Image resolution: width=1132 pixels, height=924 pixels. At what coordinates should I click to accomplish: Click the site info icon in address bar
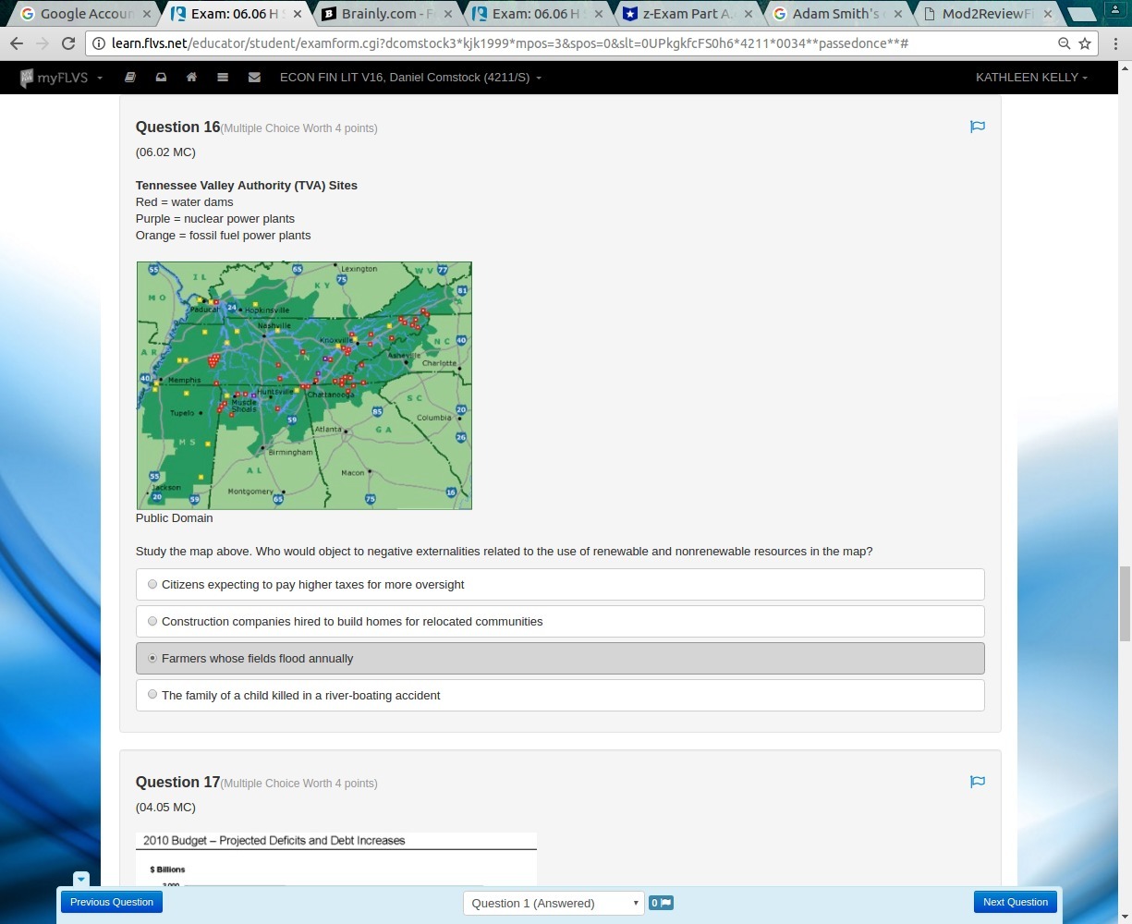click(99, 43)
